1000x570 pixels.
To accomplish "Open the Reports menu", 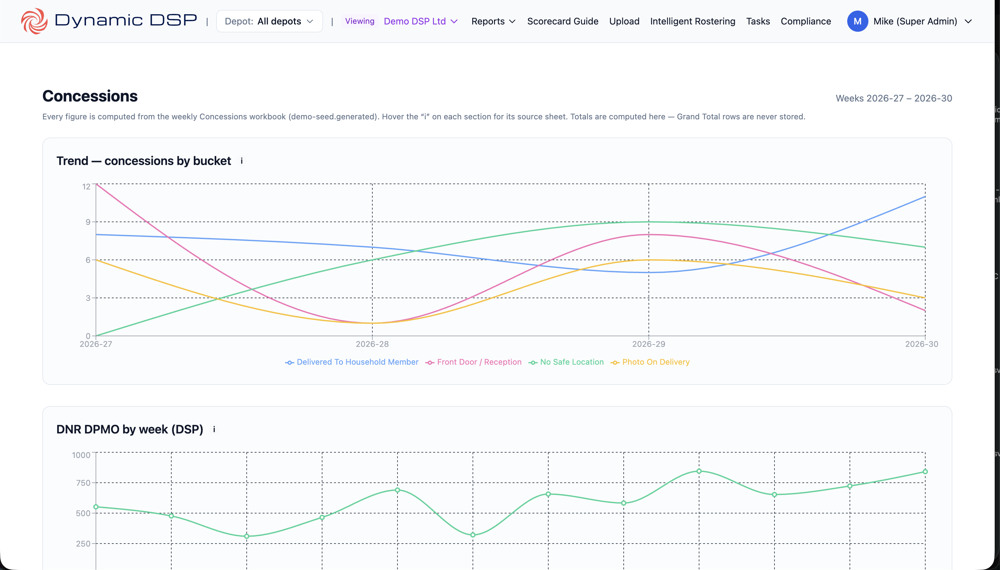I will pos(493,21).
